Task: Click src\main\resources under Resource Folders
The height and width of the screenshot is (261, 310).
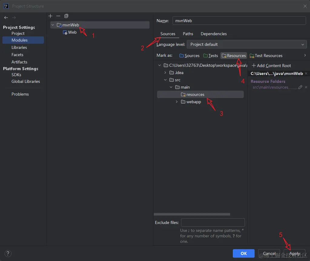Action: (x=270, y=87)
